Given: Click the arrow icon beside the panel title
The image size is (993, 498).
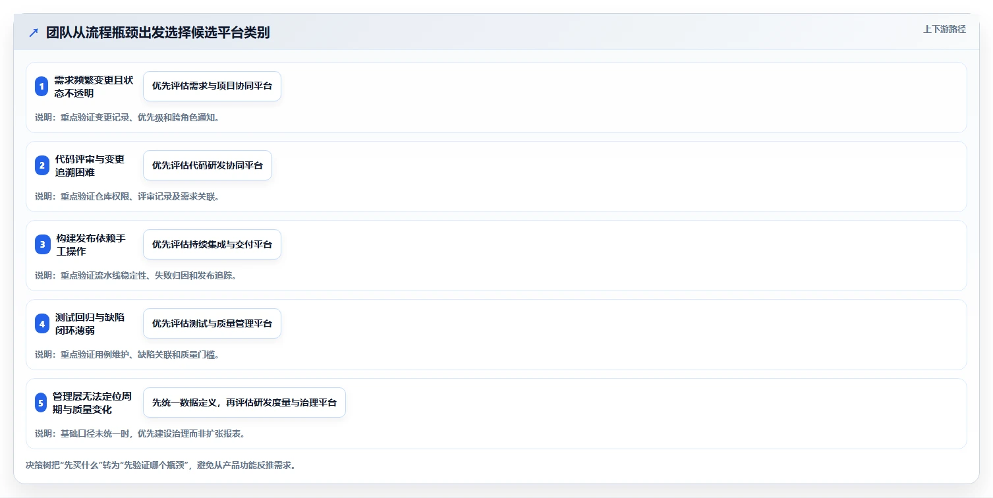Looking at the screenshot, I should [x=34, y=33].
